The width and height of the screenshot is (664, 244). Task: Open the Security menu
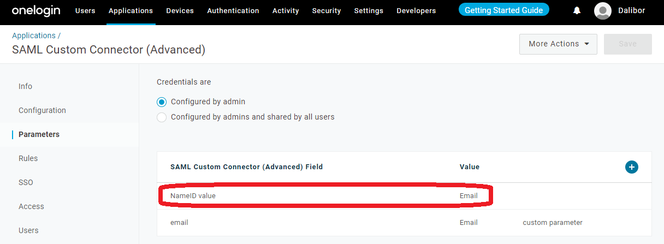click(327, 11)
